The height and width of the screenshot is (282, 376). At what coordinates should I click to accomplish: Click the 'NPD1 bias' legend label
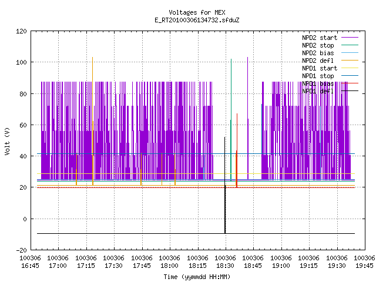point(318,83)
